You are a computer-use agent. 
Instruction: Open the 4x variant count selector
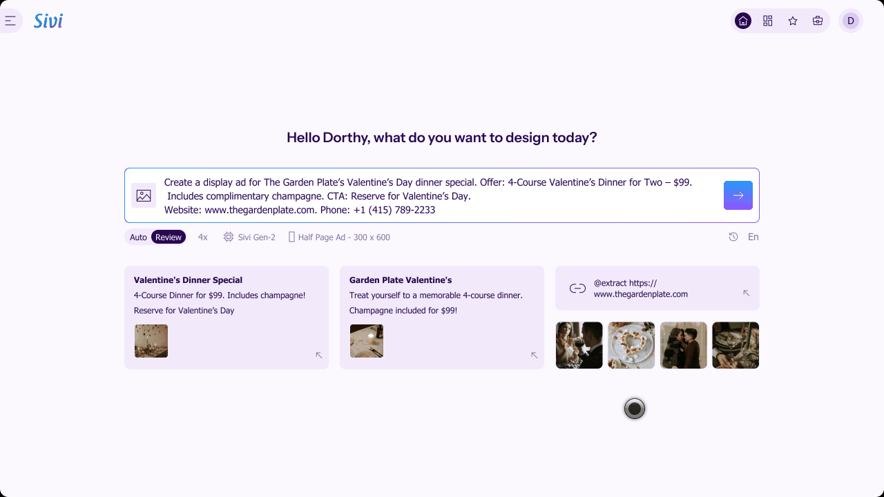(202, 237)
